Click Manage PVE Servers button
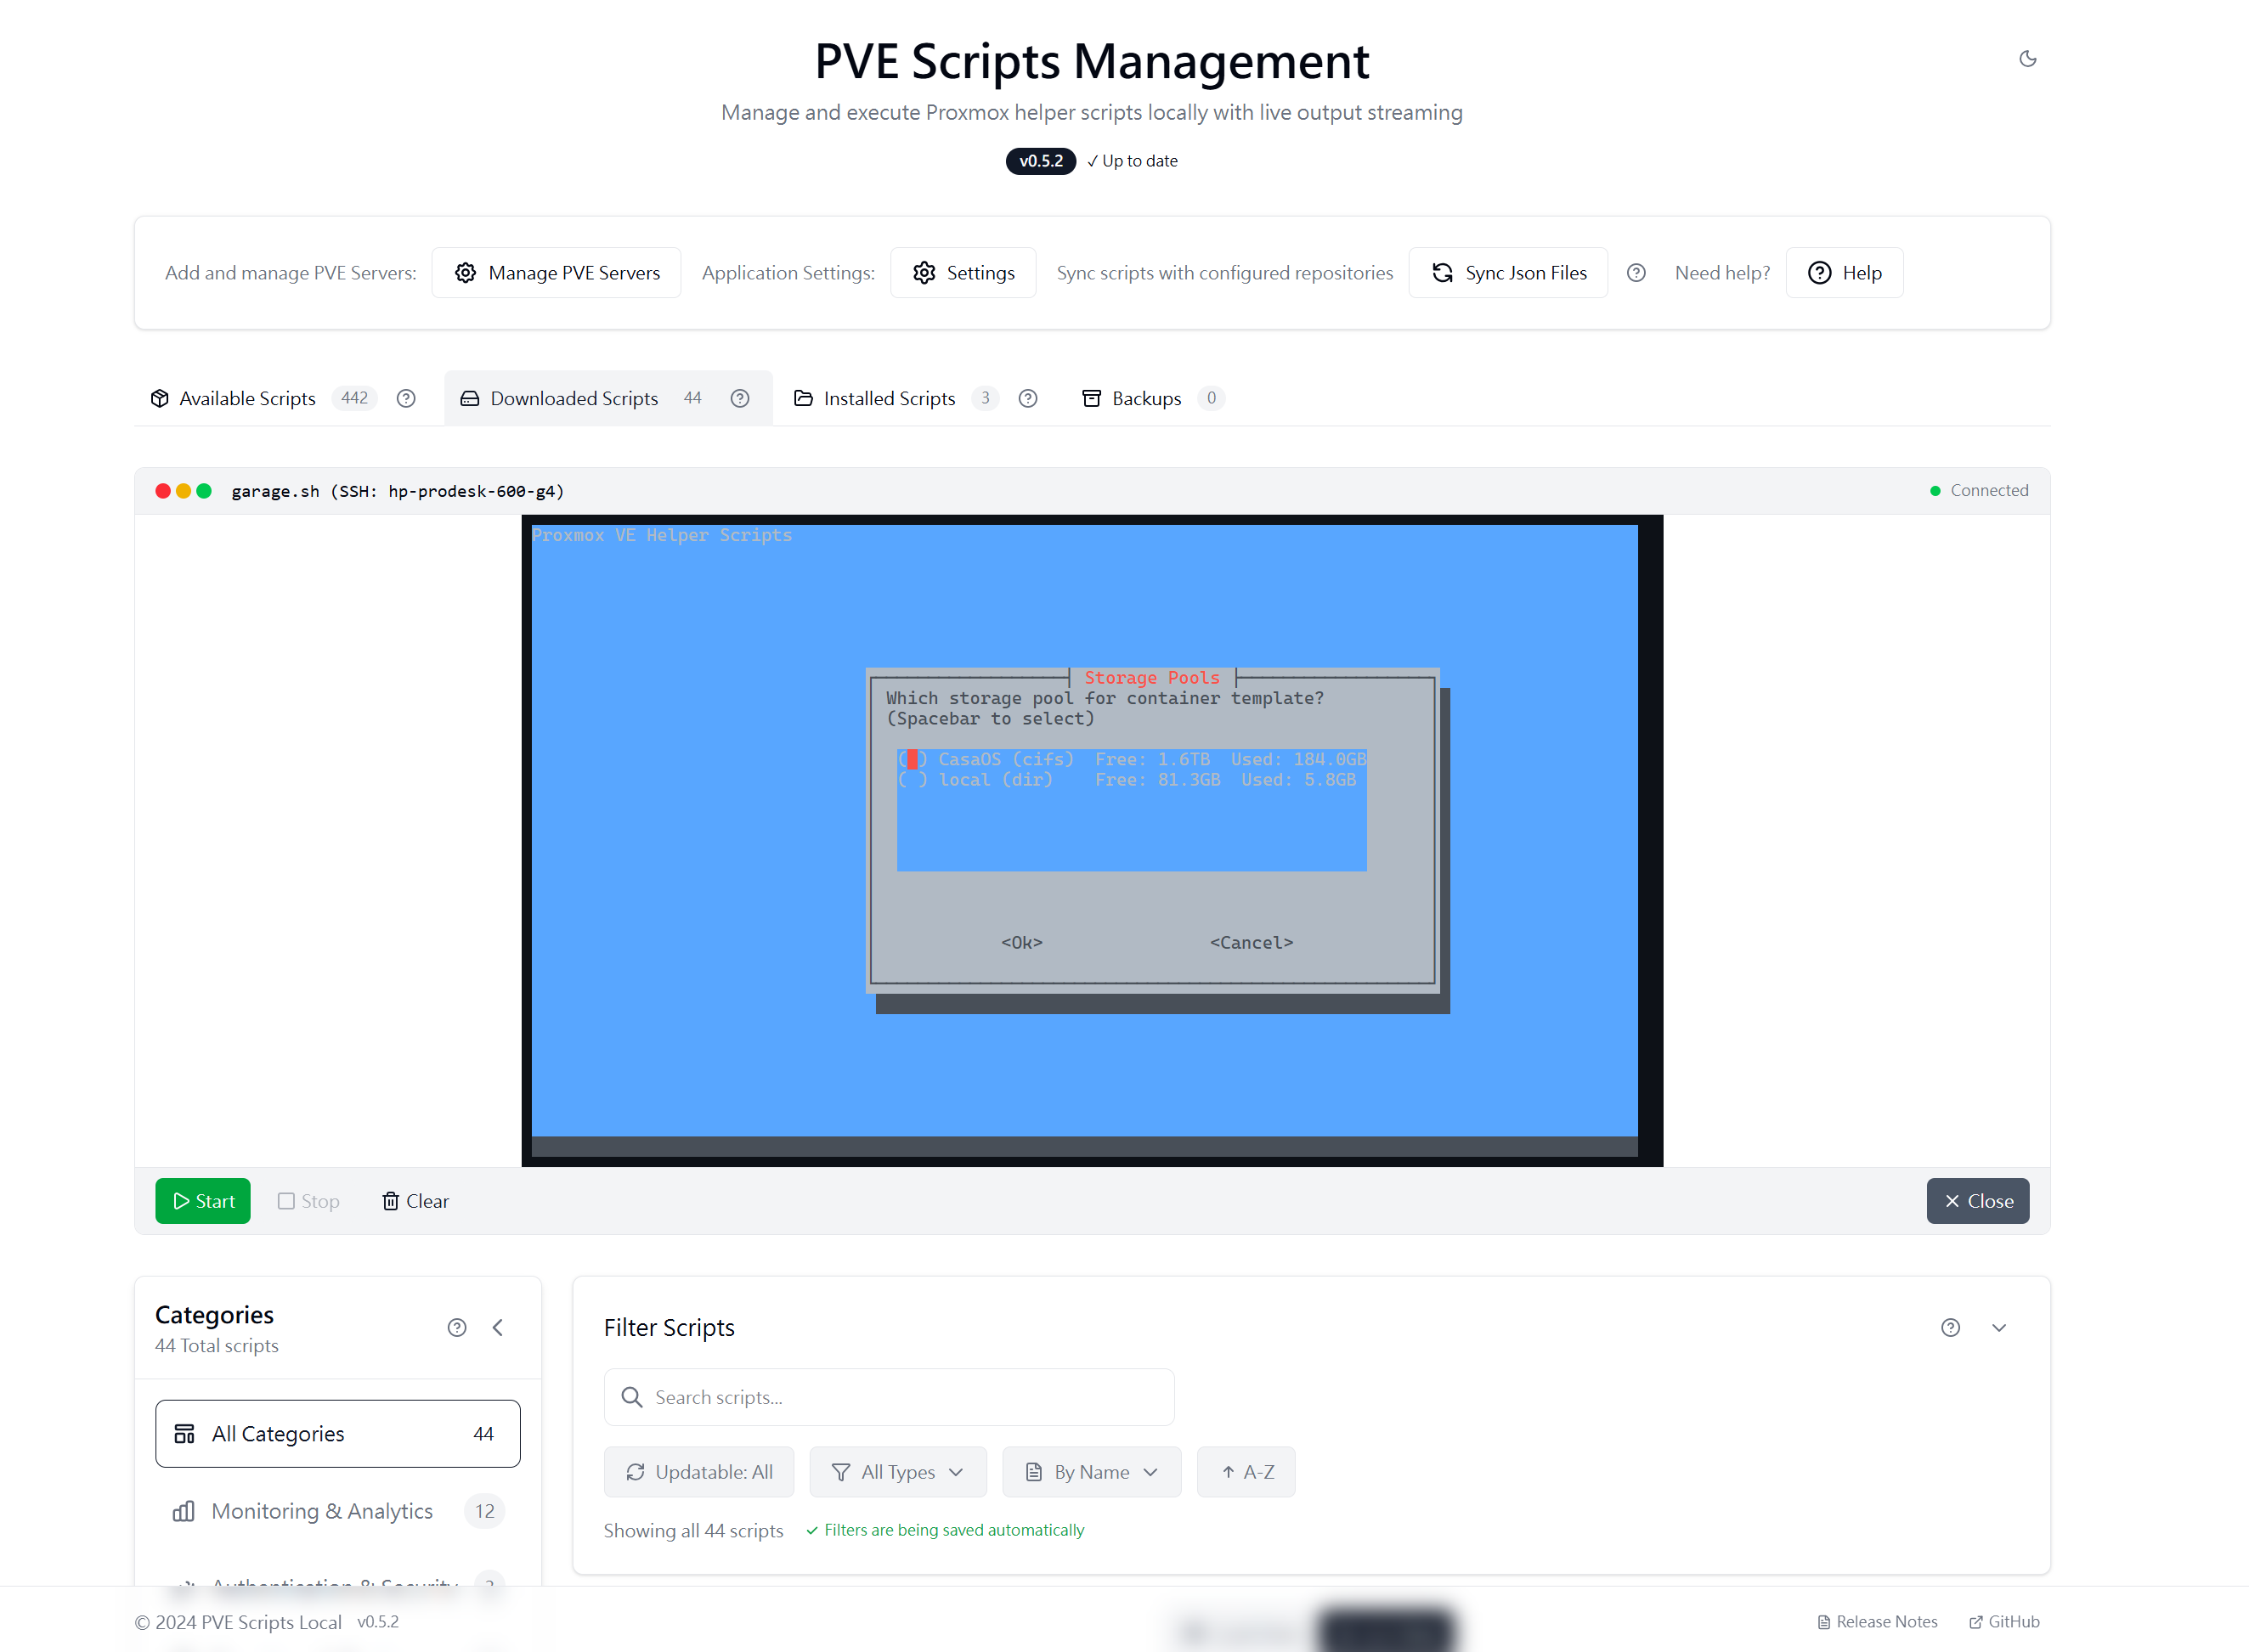Image resolution: width=2249 pixels, height=1652 pixels. pos(557,273)
